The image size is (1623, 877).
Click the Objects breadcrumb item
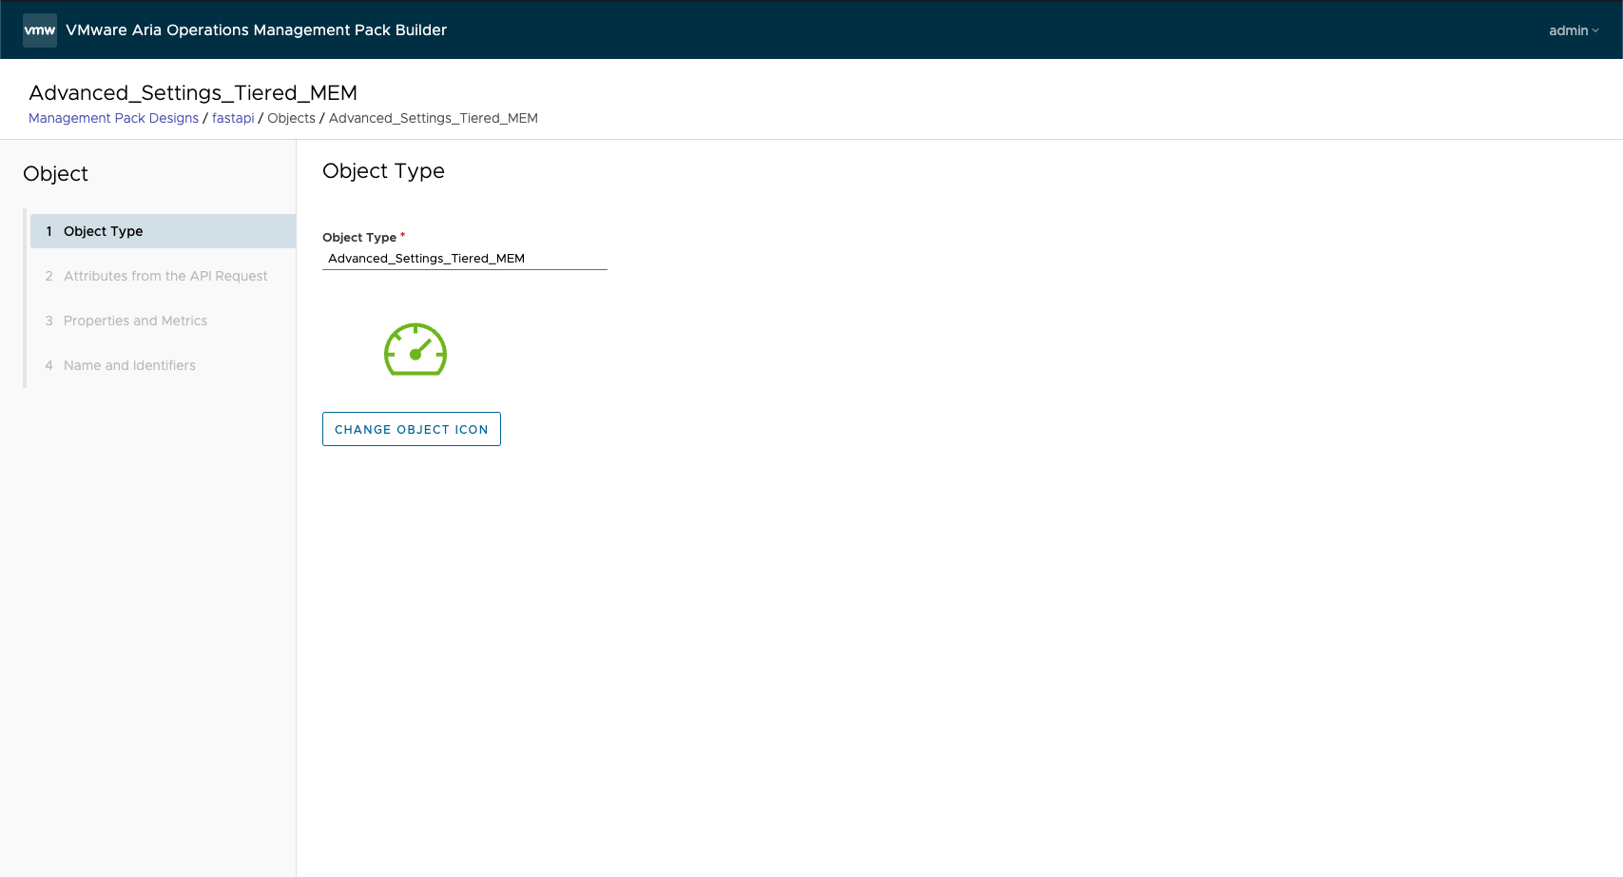(291, 118)
